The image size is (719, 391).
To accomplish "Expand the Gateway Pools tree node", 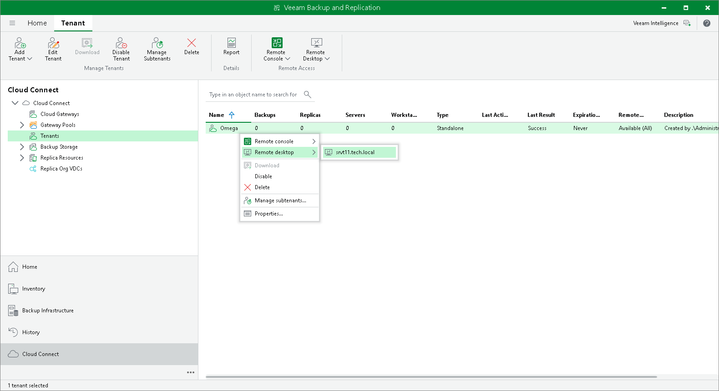I will (x=22, y=125).
